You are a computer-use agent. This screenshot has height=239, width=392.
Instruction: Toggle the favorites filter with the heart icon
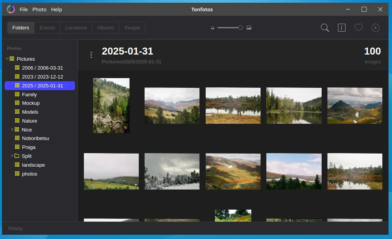coord(358,27)
